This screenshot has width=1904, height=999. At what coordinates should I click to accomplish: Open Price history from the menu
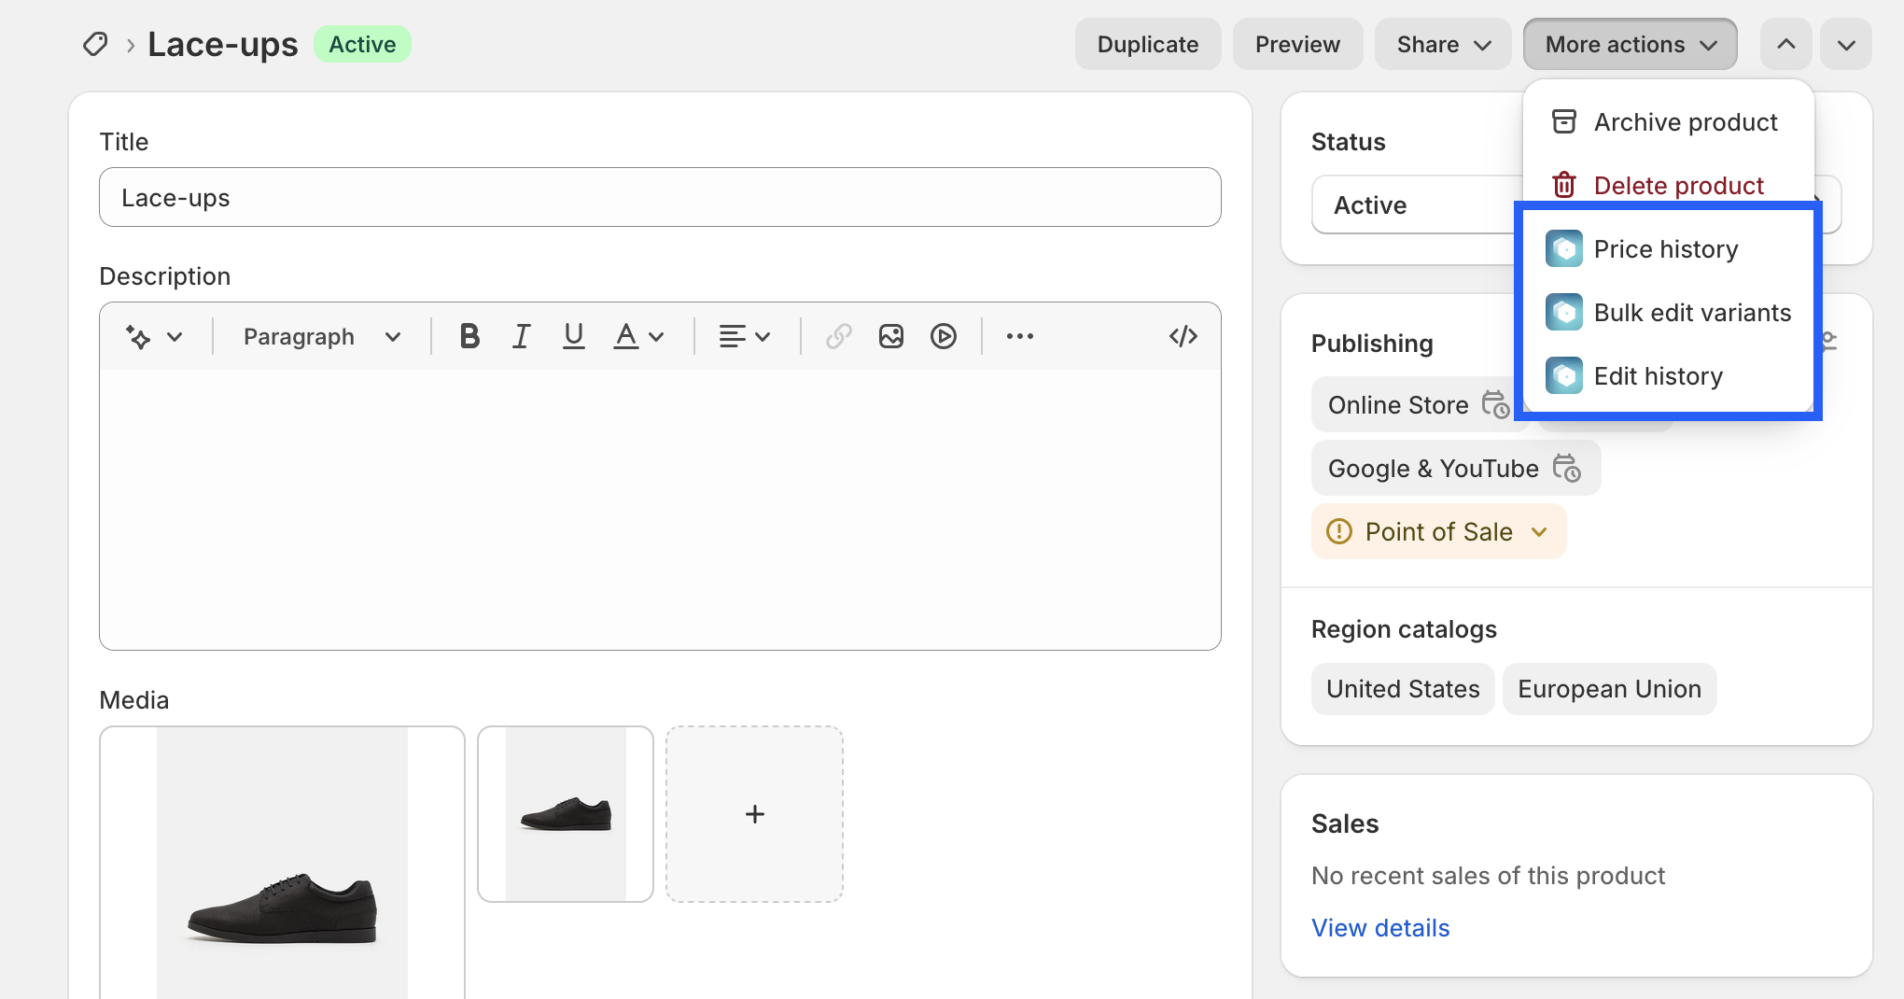pyautogui.click(x=1665, y=249)
